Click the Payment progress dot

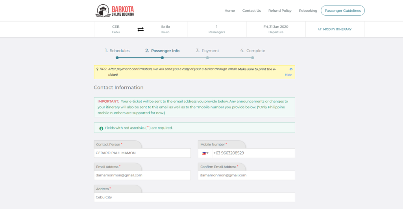(207, 58)
